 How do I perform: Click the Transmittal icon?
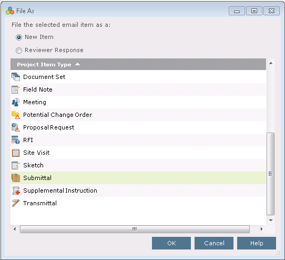[16, 203]
